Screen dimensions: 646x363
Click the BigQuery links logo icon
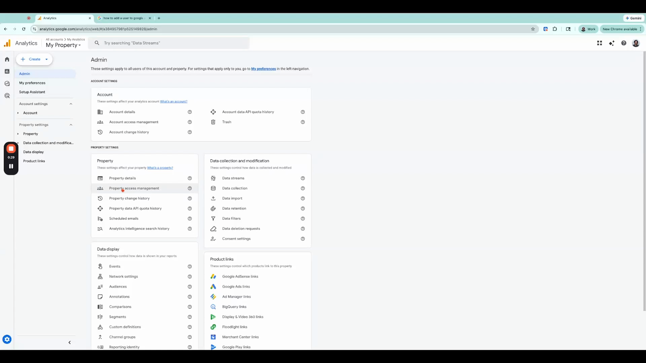click(213, 307)
